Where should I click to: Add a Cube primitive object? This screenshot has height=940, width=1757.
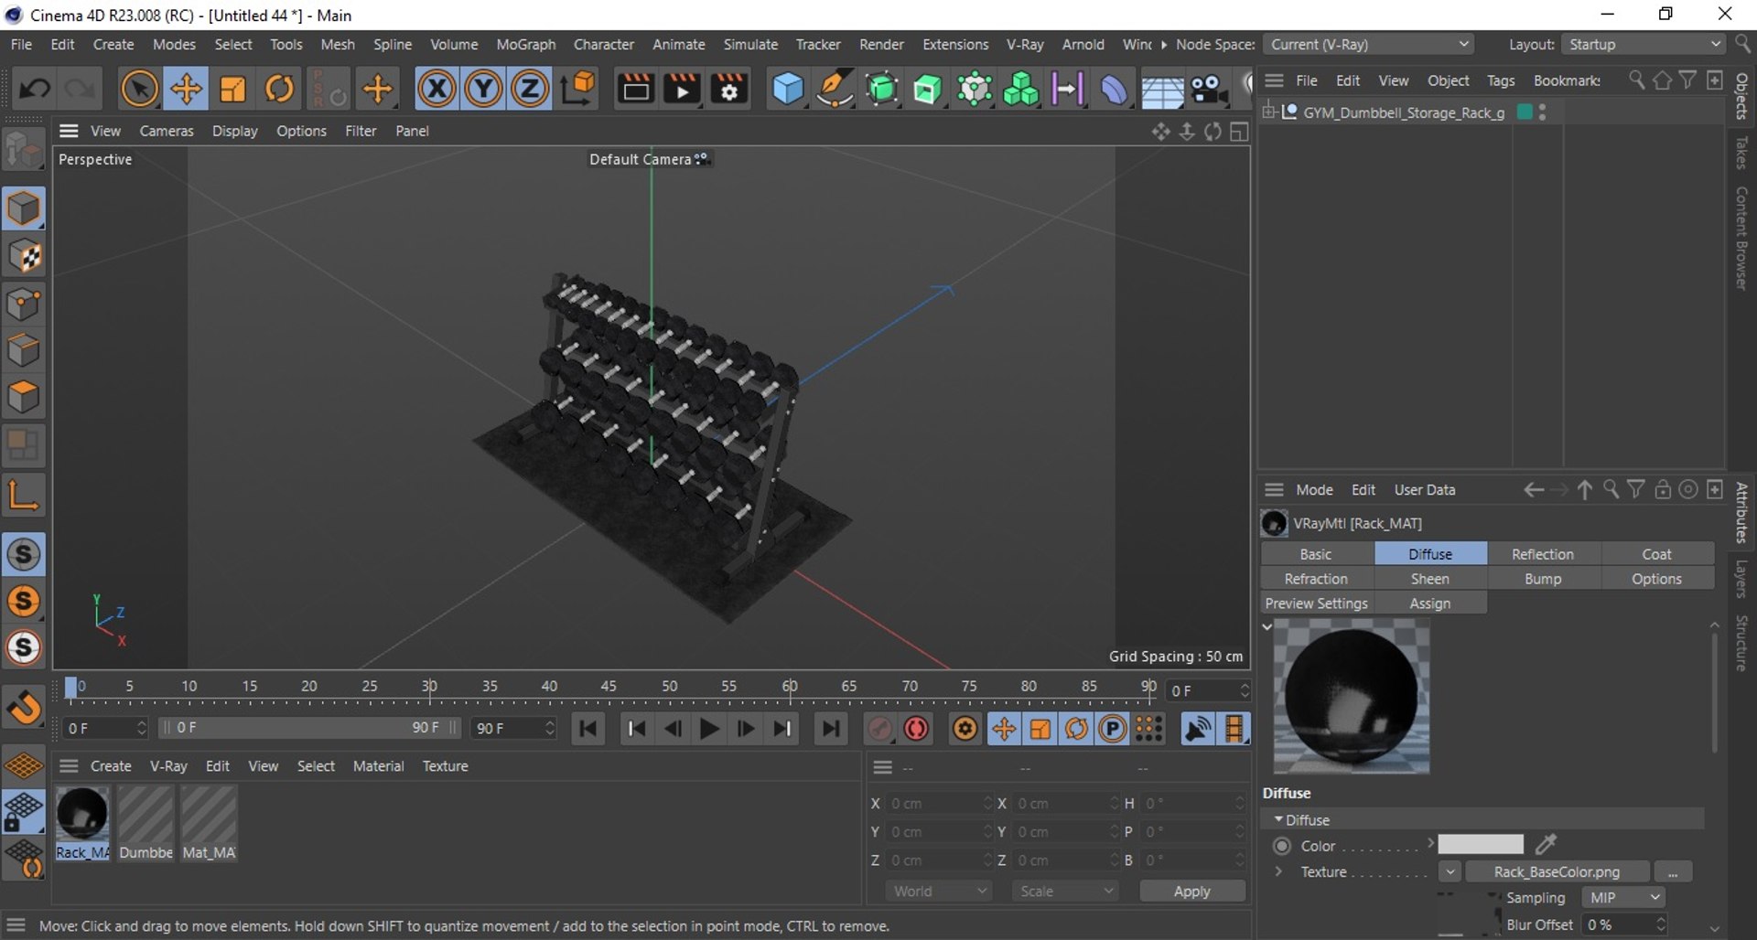788,89
